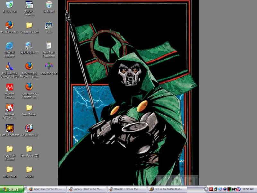The image size is (257, 193).
Task: Switch to Apolyton CS Forums taskbar window
Action: click(46, 189)
